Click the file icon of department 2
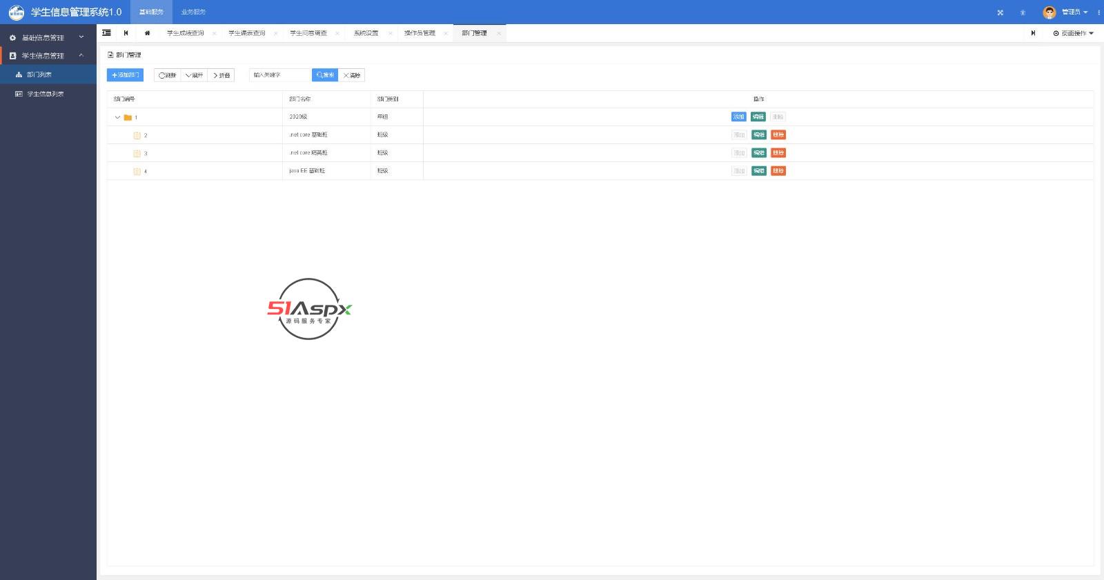Image resolution: width=1104 pixels, height=580 pixels. click(137, 135)
